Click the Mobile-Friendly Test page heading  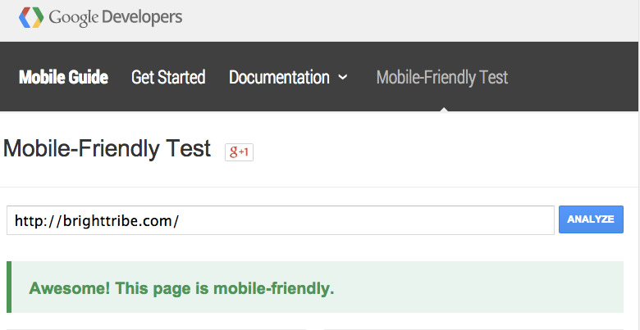tap(107, 149)
